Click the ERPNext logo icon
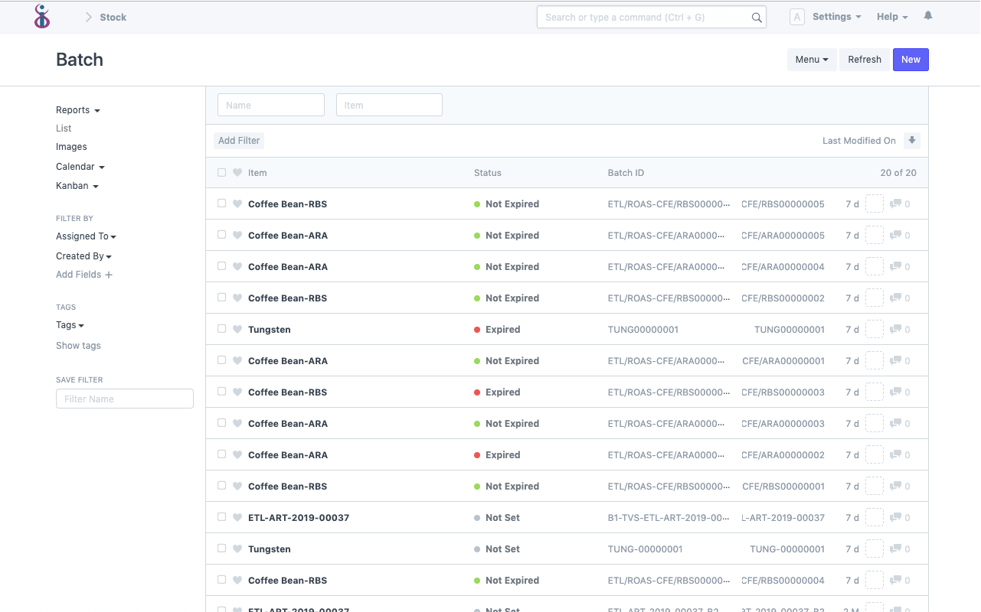The width and height of the screenshot is (981, 612). [42, 16]
